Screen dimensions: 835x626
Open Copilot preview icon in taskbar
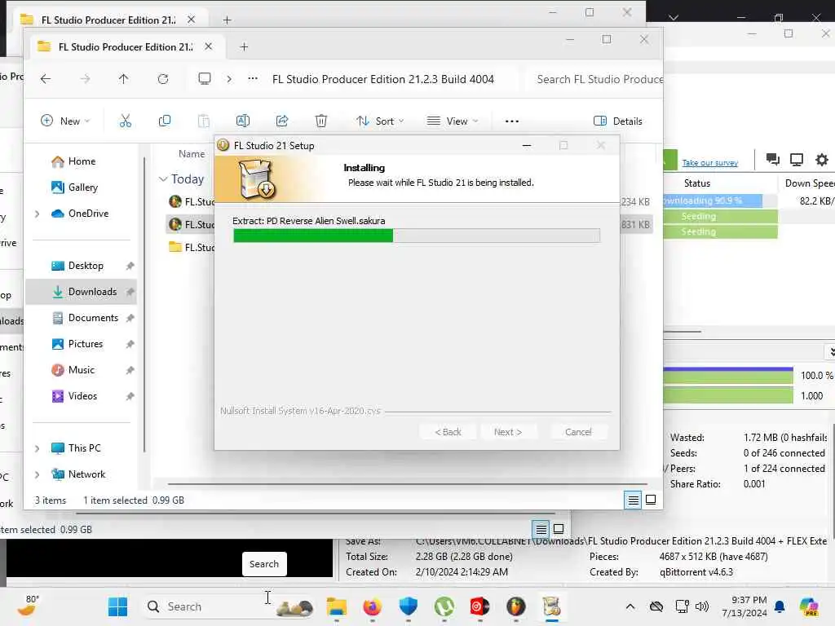809,606
